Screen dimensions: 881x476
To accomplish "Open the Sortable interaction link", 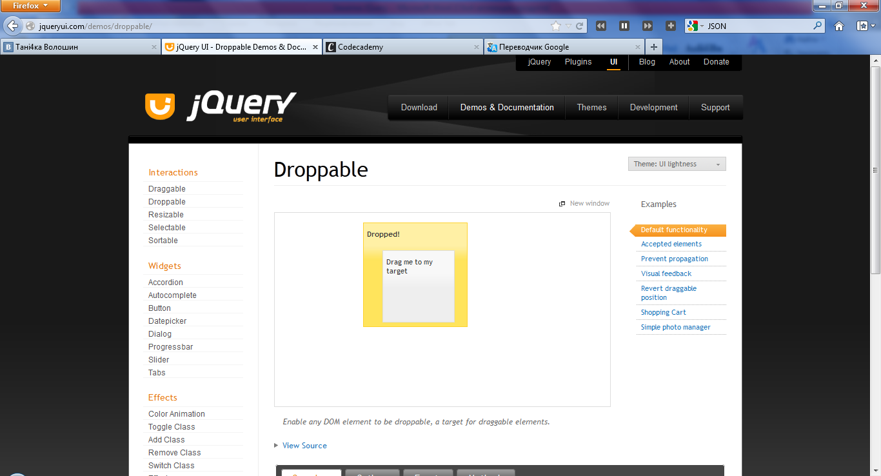I will pyautogui.click(x=163, y=241).
